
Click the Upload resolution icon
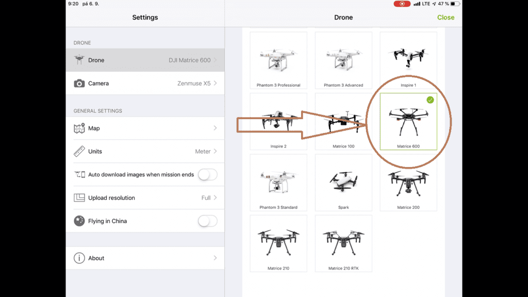(x=79, y=198)
